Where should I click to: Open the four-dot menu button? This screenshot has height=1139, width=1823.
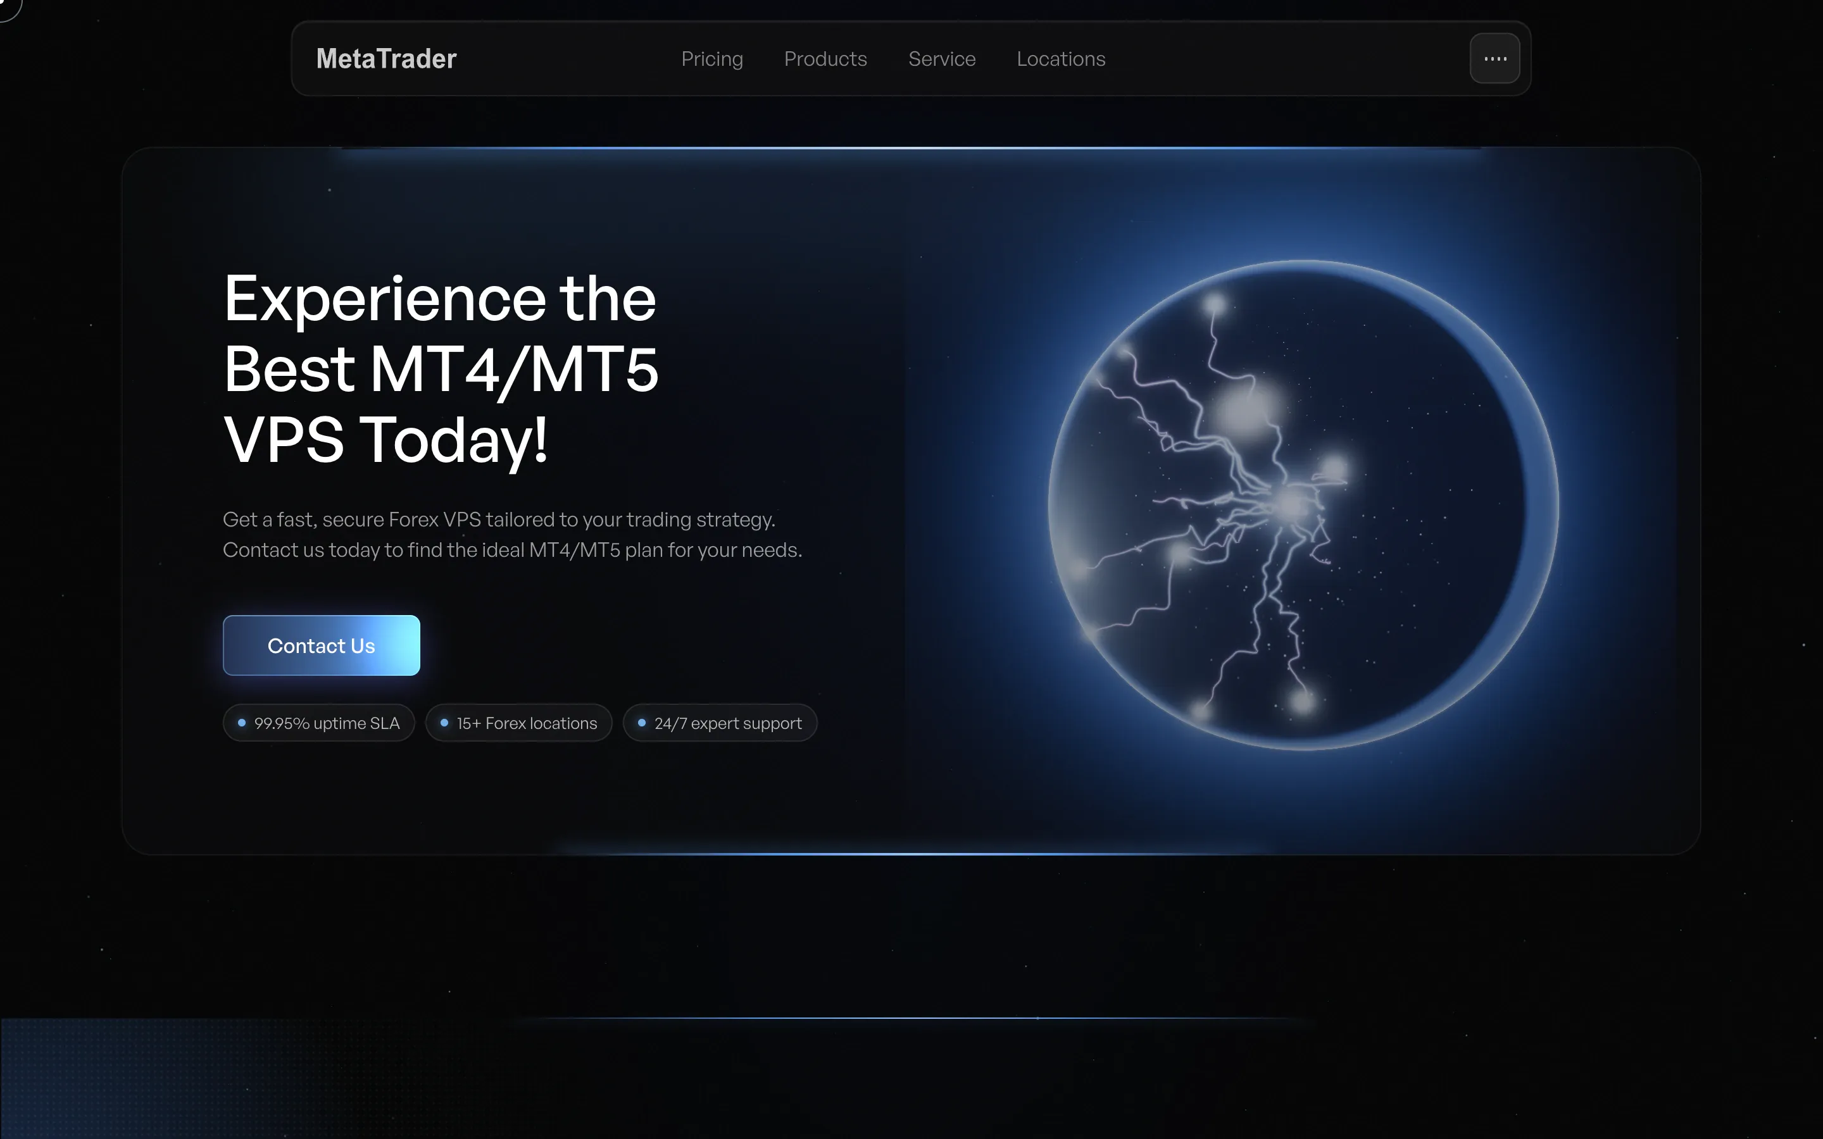1494,58
